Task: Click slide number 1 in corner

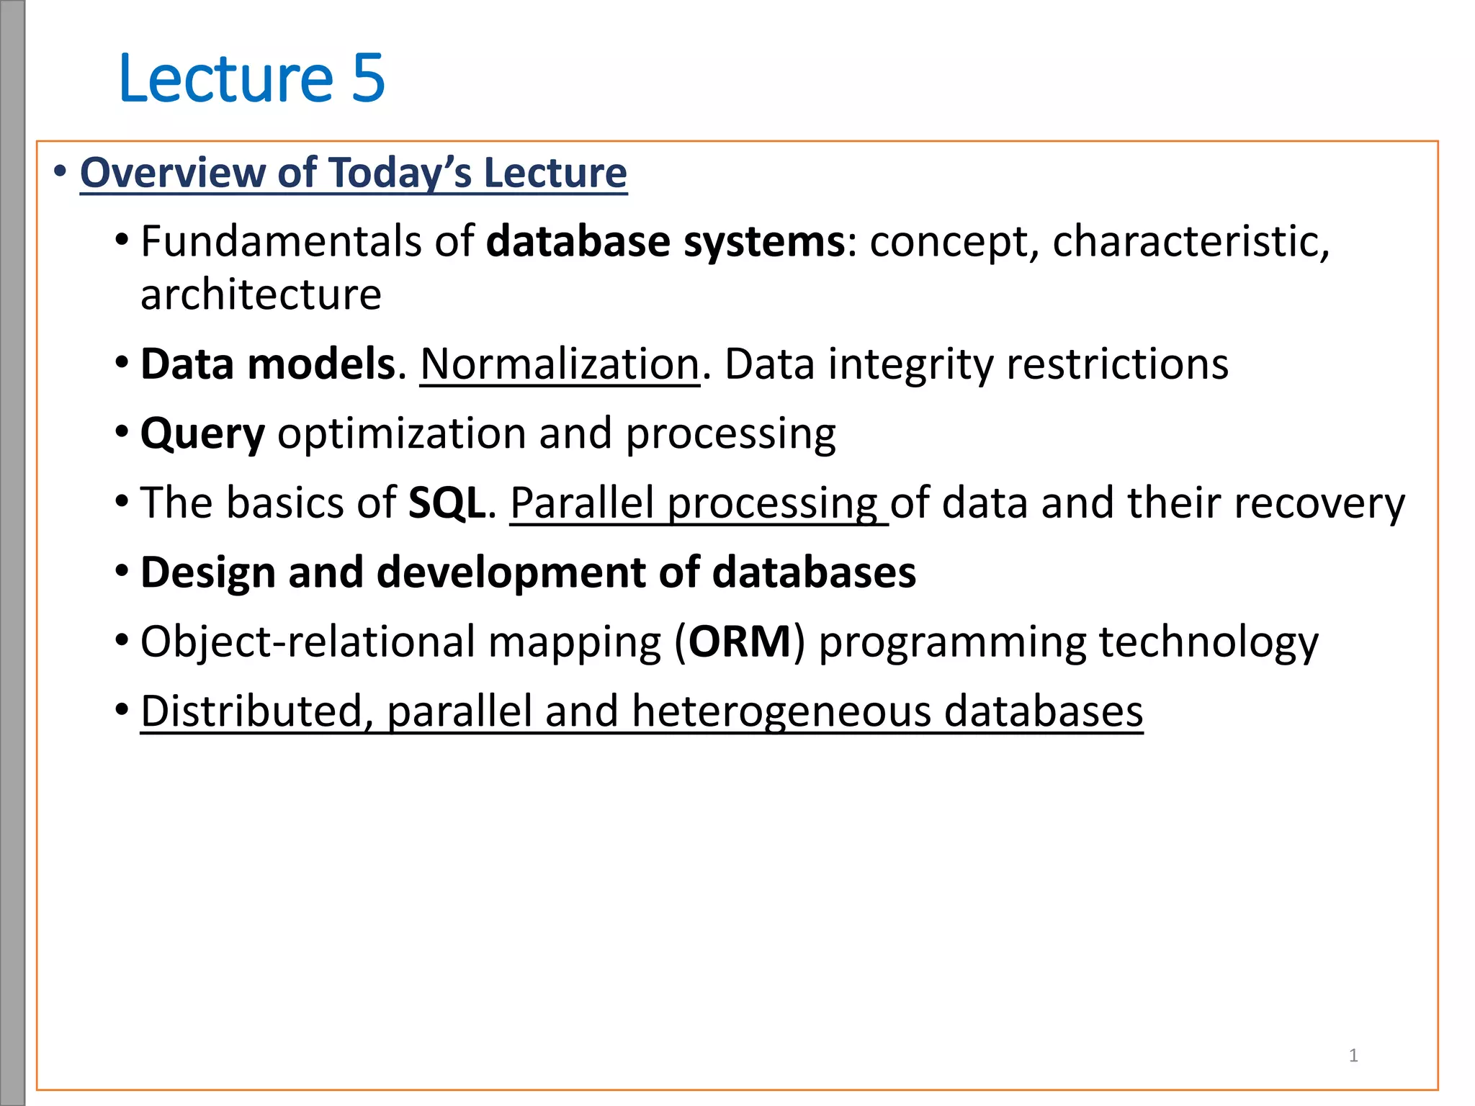Action: tap(1353, 1056)
